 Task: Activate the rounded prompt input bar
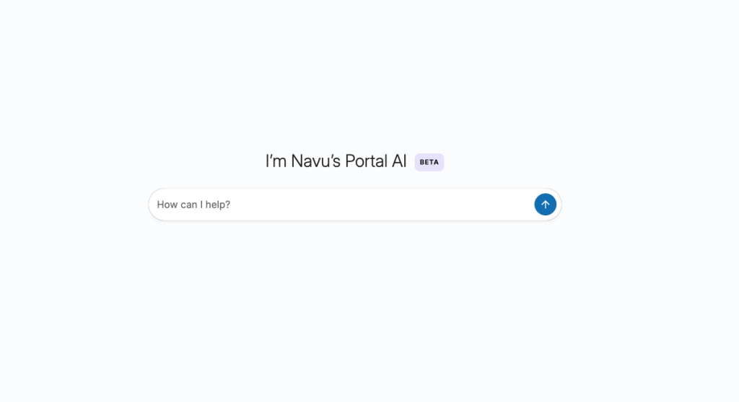[x=339, y=205]
